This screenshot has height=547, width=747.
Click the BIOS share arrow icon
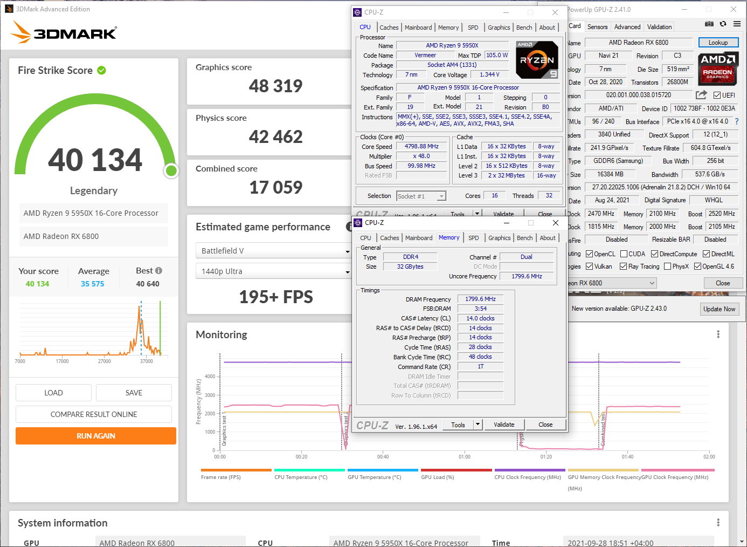pyautogui.click(x=701, y=95)
